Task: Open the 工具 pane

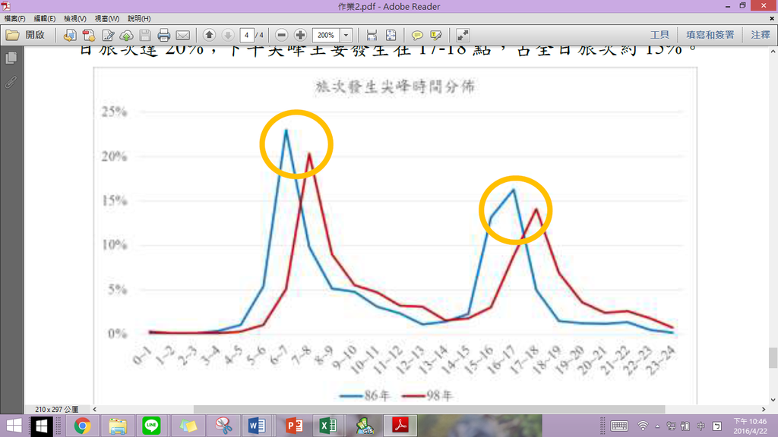Action: pos(663,34)
